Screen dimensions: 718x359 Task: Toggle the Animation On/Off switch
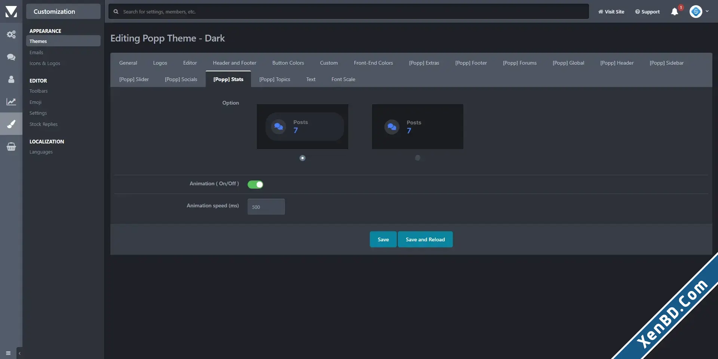[255, 185]
